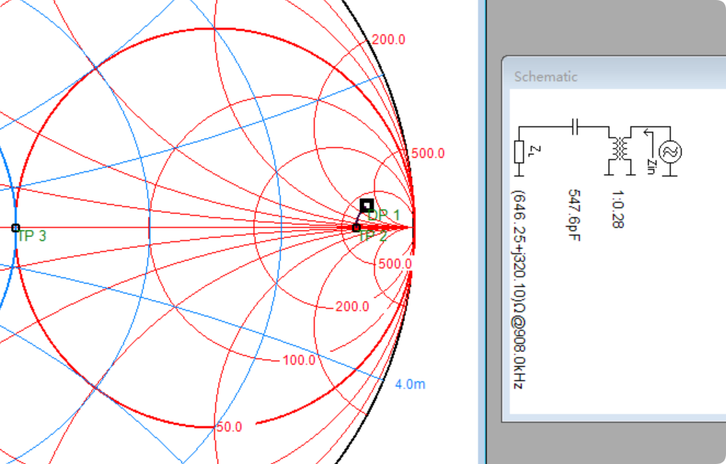Click the Schematic panel title

tap(546, 77)
